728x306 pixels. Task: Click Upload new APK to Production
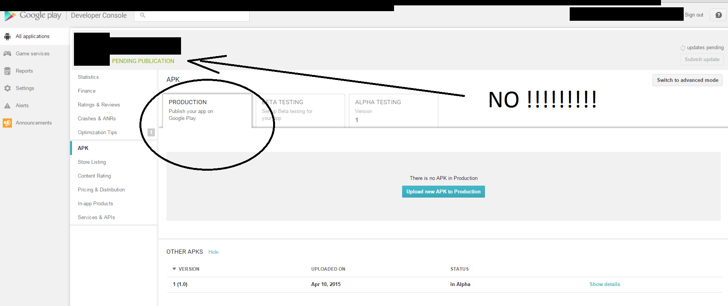coord(443,191)
